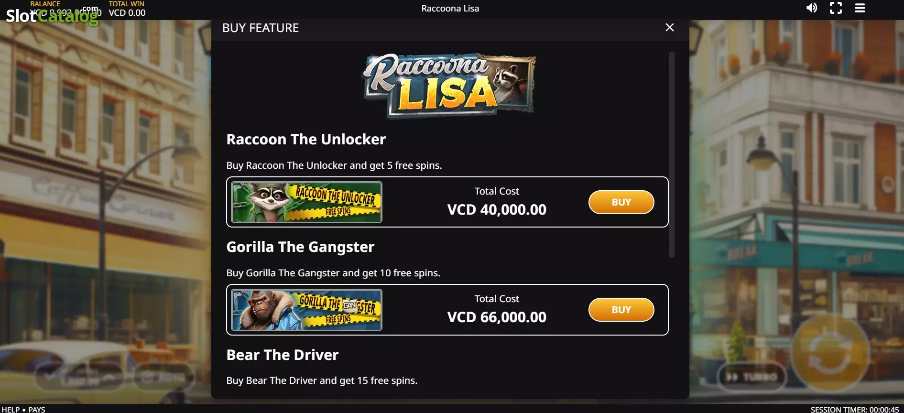Click the VCD 66,000.00 total cost
Screen dimensions: 904x413
[x=497, y=317]
